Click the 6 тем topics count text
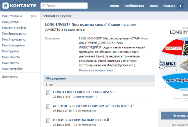 (x=49, y=85)
